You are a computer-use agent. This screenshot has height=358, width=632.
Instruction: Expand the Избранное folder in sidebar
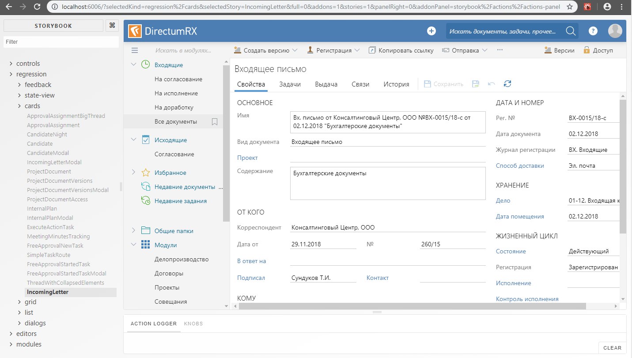click(x=134, y=173)
